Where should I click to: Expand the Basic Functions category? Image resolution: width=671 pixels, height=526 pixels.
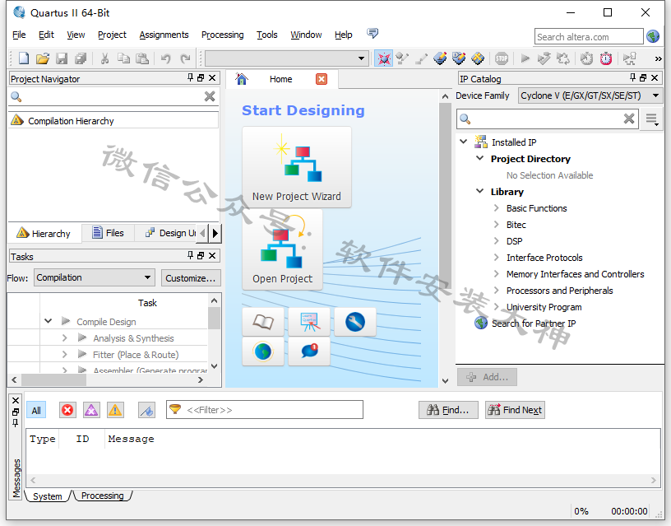tap(497, 208)
